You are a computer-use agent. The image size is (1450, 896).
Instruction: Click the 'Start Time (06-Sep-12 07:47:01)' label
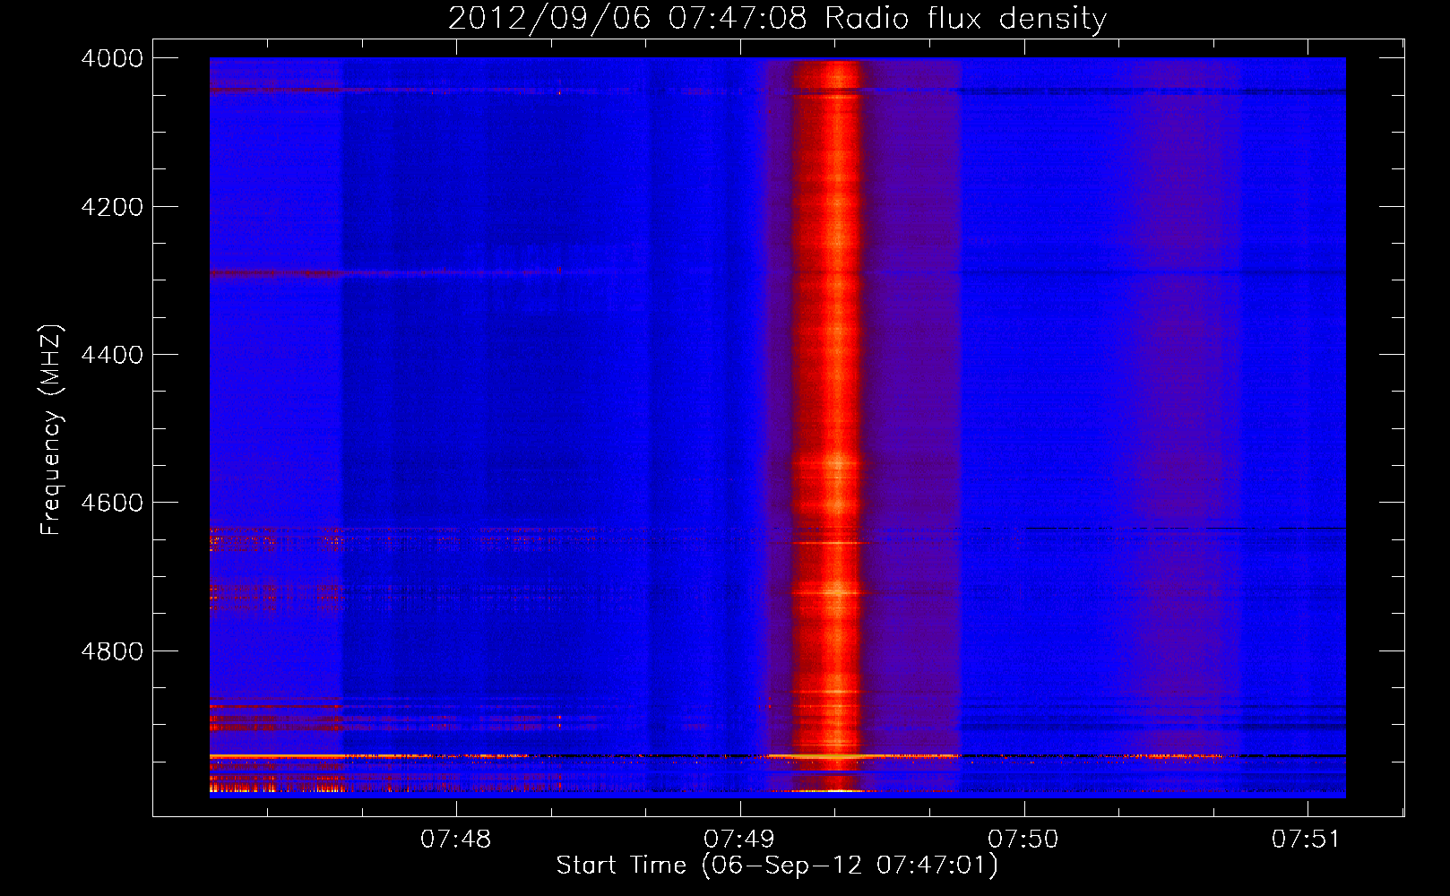click(x=777, y=866)
